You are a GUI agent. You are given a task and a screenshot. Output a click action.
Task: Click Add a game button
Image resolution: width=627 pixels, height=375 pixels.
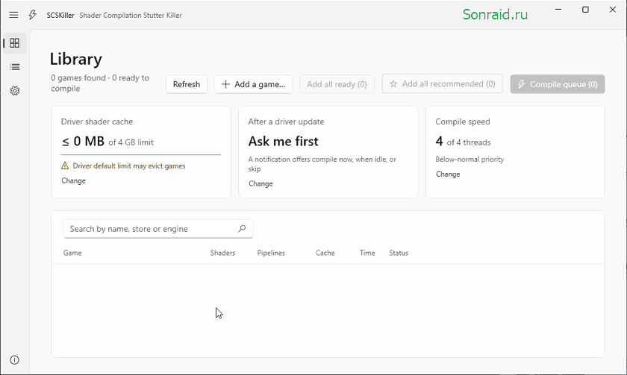(254, 84)
